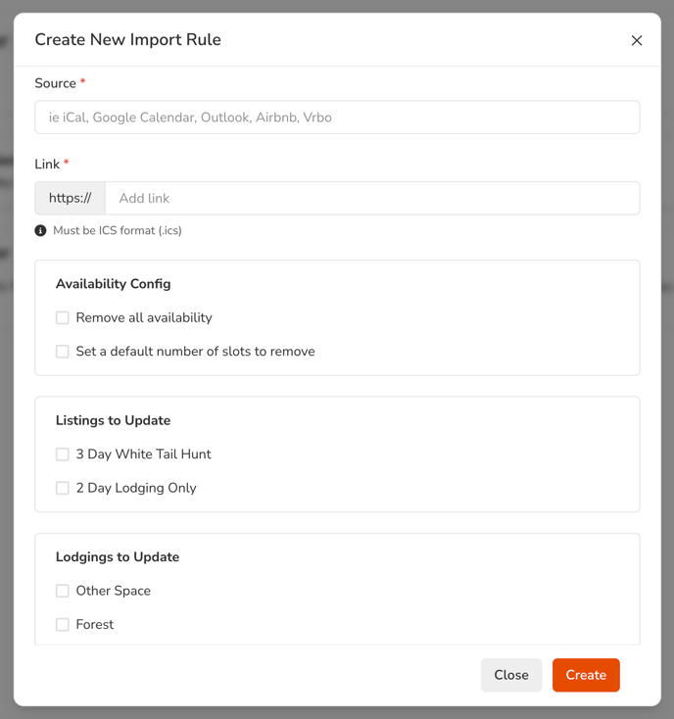Select the 3 Day White Tail Hunt listing
The width and height of the screenshot is (674, 719).
click(x=63, y=454)
